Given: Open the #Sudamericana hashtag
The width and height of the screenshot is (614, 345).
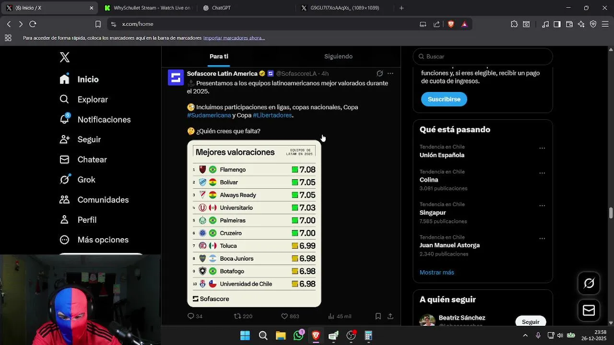Looking at the screenshot, I should 209,115.
